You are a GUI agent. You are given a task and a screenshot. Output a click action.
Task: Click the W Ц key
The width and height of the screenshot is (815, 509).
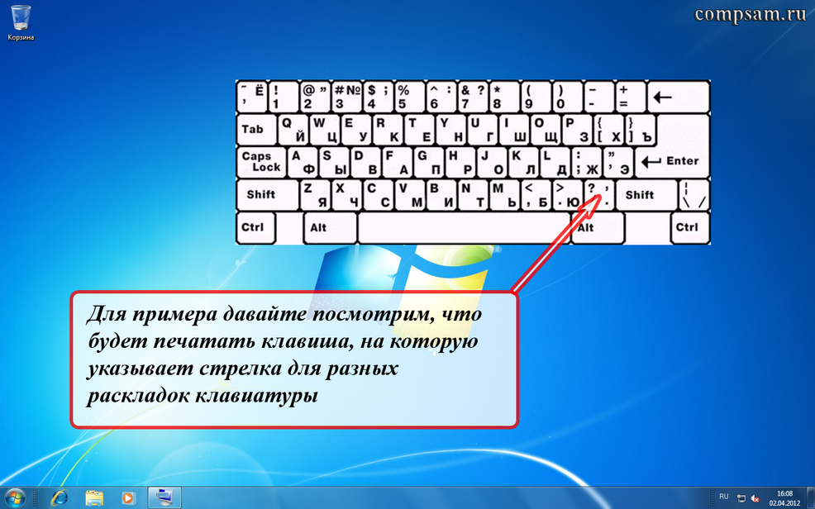tap(325, 130)
